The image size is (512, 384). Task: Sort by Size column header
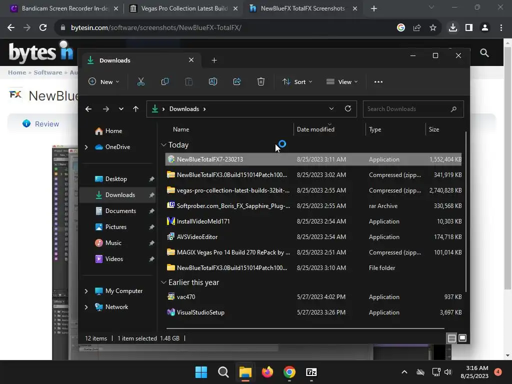click(x=433, y=129)
